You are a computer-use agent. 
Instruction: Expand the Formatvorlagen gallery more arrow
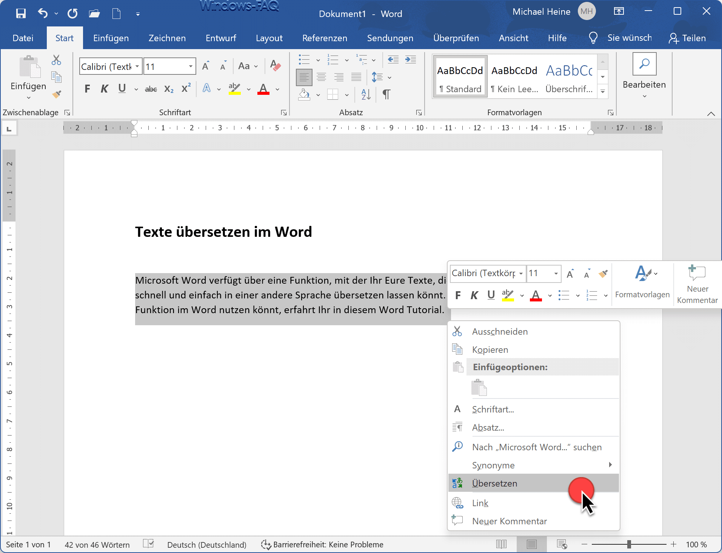pyautogui.click(x=603, y=91)
